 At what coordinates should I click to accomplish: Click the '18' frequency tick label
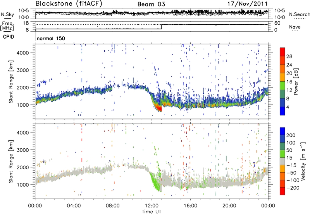coord(26,23)
